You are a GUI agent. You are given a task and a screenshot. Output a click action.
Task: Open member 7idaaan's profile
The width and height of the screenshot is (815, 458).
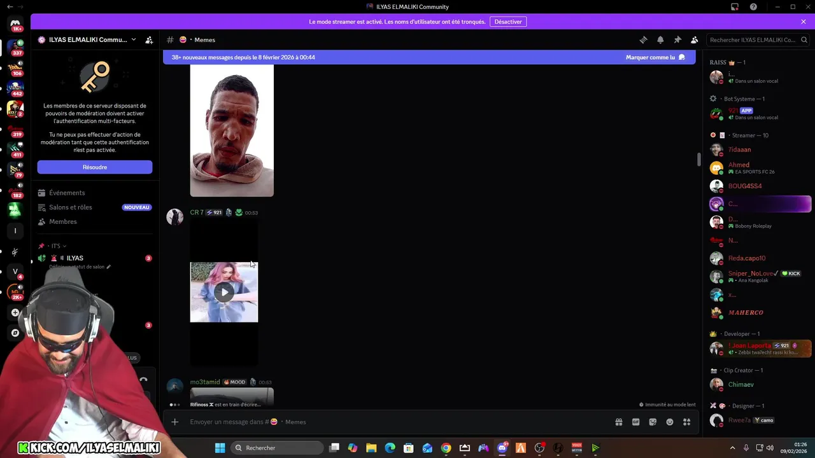(x=760, y=150)
